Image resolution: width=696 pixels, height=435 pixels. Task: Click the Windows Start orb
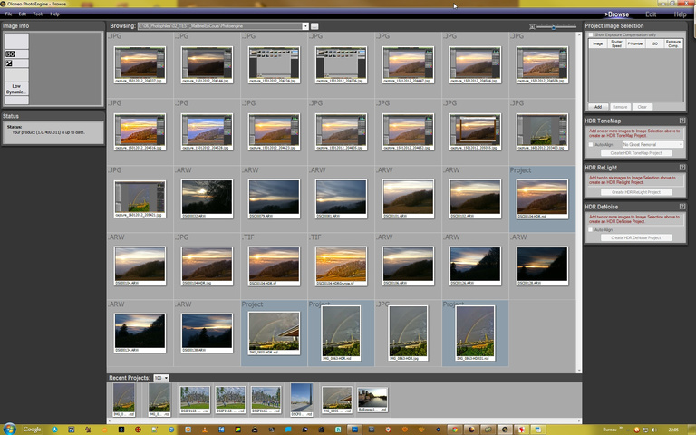click(9, 428)
